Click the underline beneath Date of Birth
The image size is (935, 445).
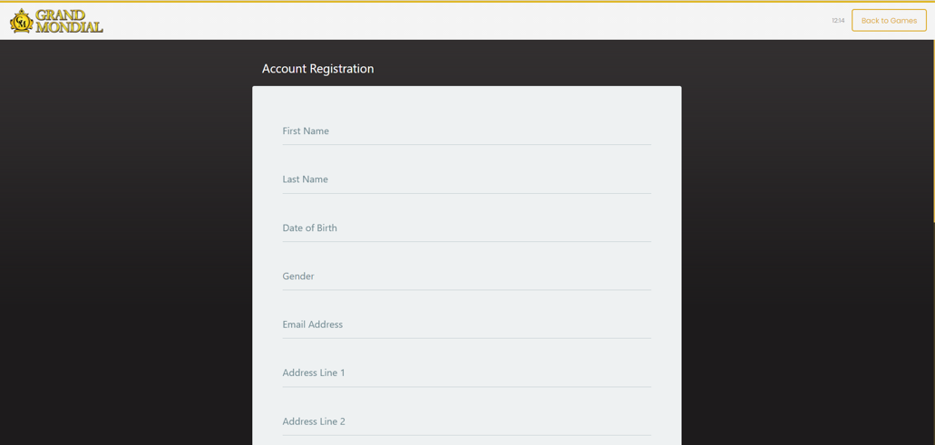(x=466, y=242)
